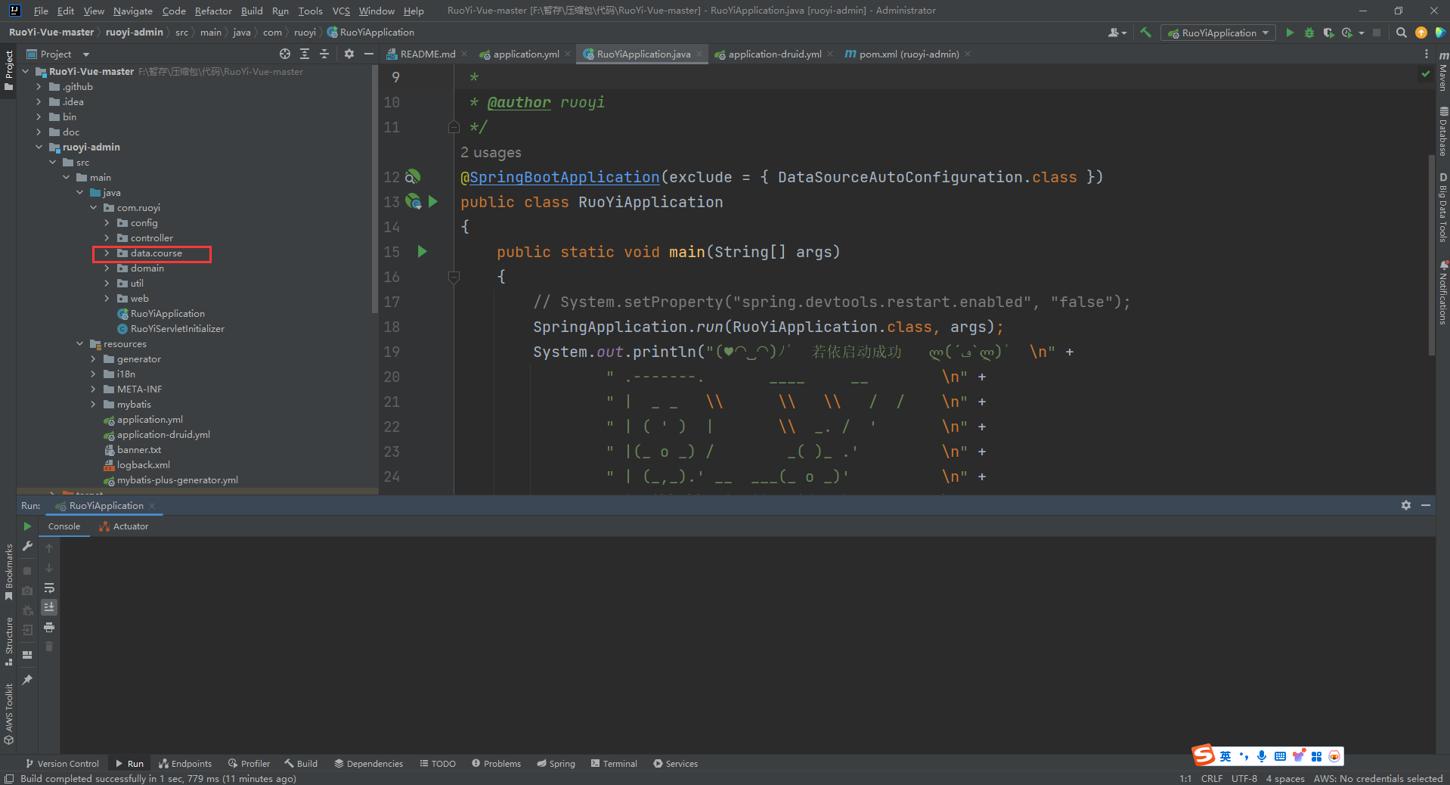This screenshot has height=785, width=1450.
Task: Start debugging with the green bug icon
Action: coord(1309,33)
